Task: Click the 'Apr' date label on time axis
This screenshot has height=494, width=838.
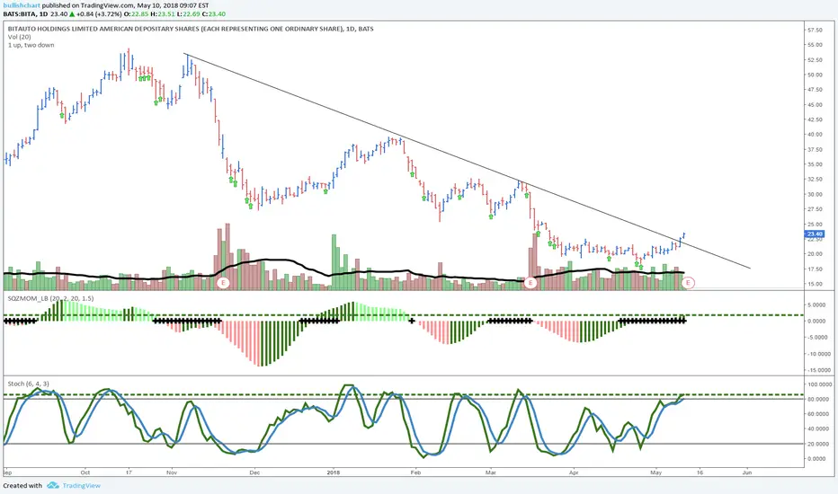Action: (574, 472)
